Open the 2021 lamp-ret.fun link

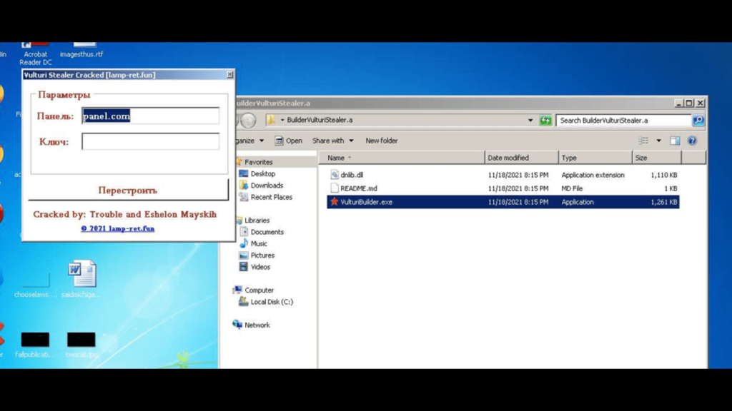(x=118, y=228)
